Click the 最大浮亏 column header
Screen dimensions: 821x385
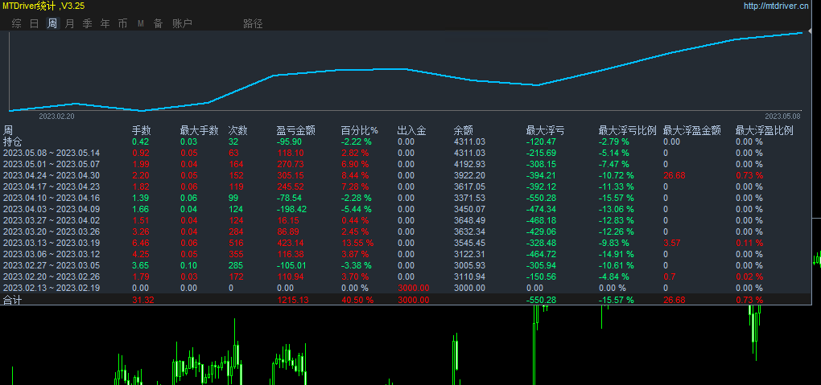click(545, 130)
